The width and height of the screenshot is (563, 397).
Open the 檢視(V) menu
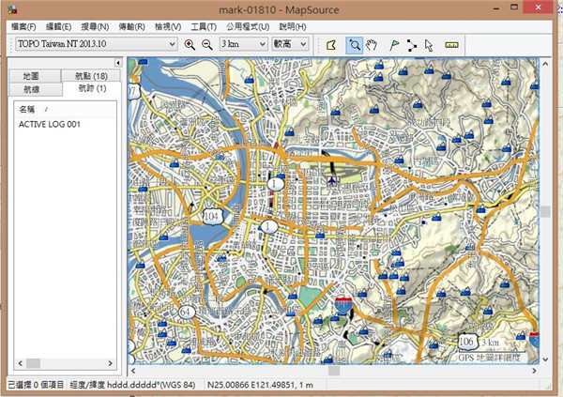168,26
